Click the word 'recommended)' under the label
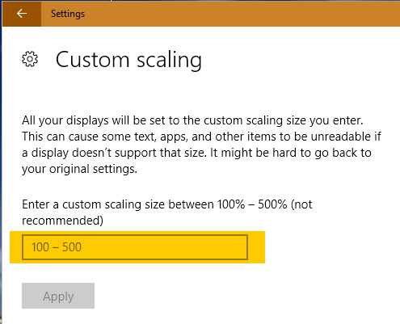This screenshot has width=400, height=324. [62, 221]
